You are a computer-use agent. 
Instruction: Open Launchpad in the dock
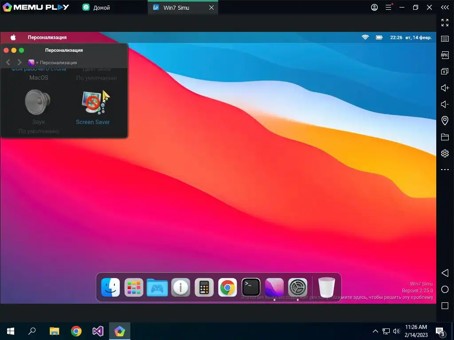pyautogui.click(x=134, y=287)
